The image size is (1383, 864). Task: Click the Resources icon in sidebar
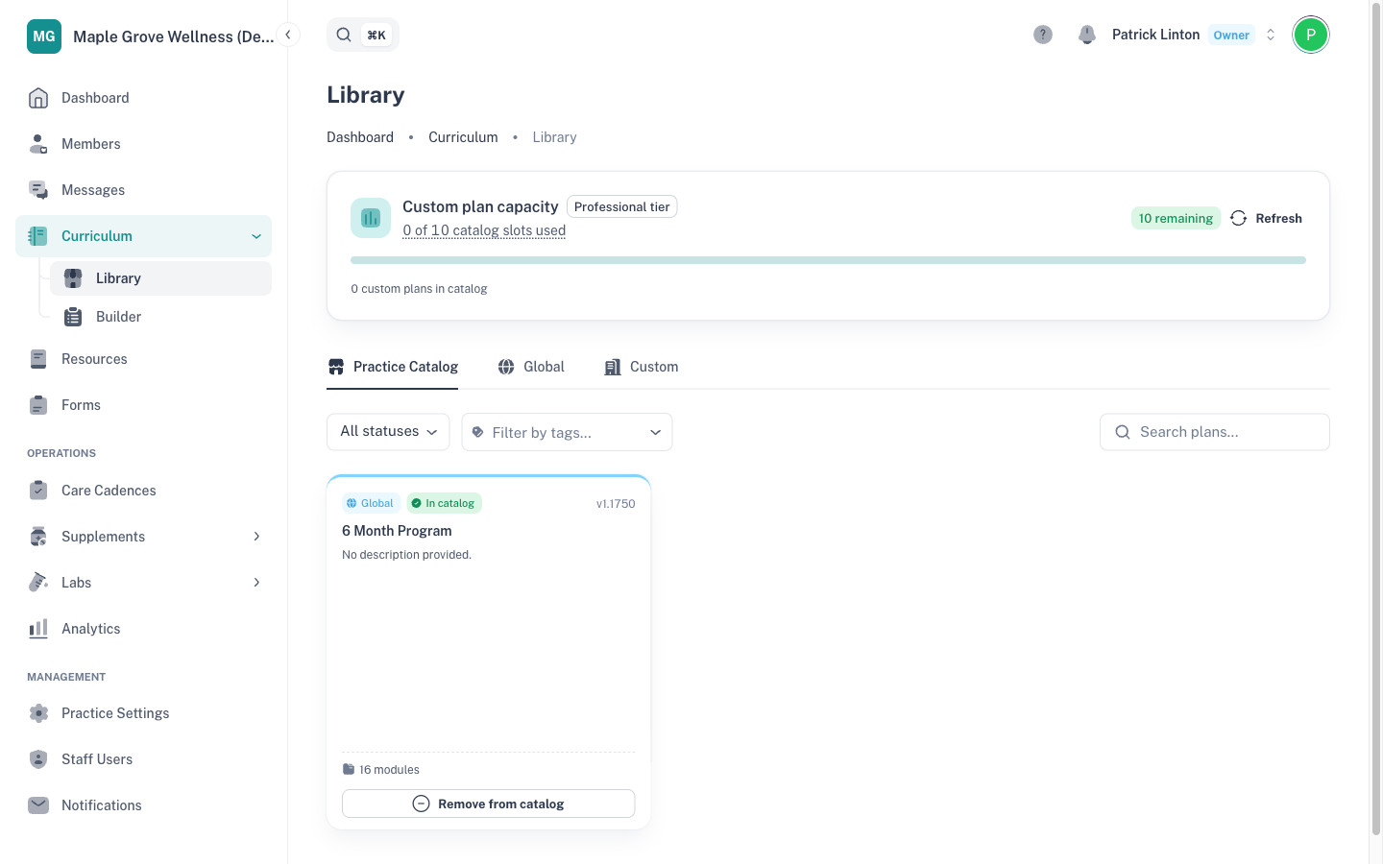[38, 359]
